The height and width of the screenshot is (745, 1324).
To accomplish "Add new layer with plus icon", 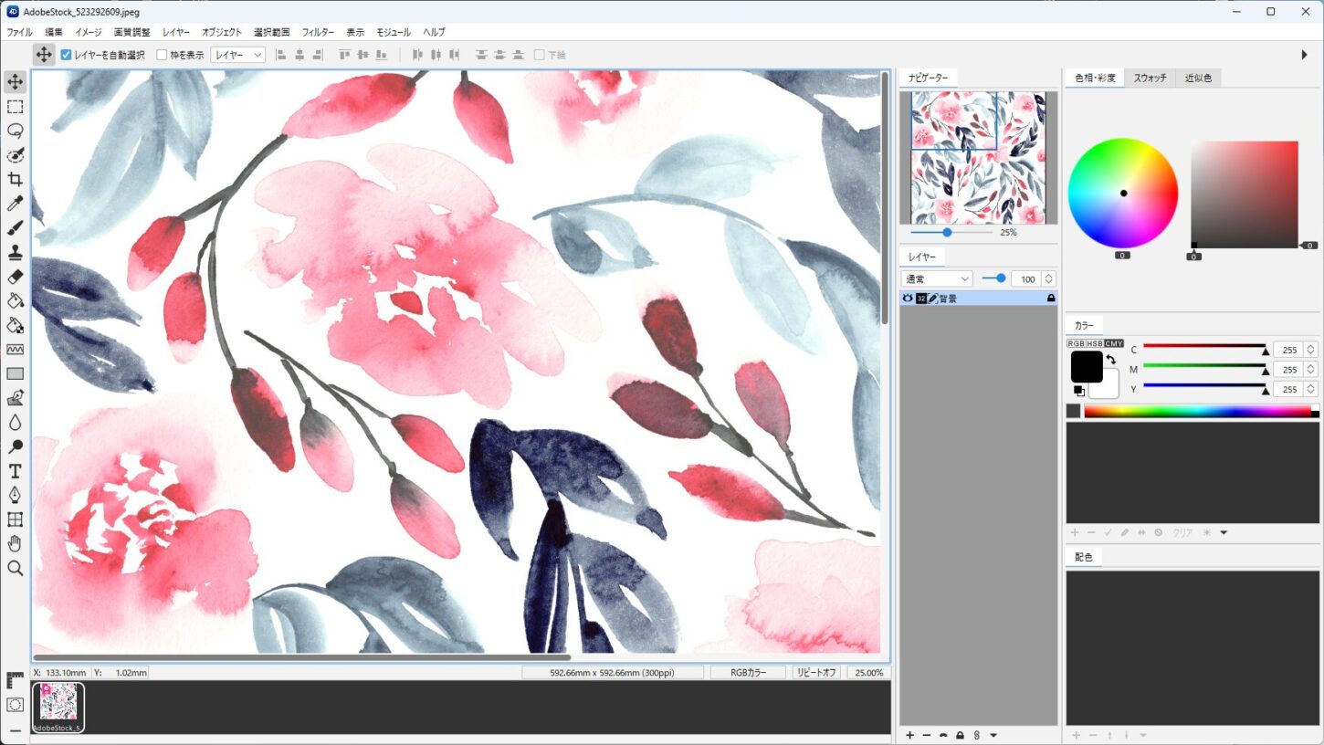I will point(909,735).
